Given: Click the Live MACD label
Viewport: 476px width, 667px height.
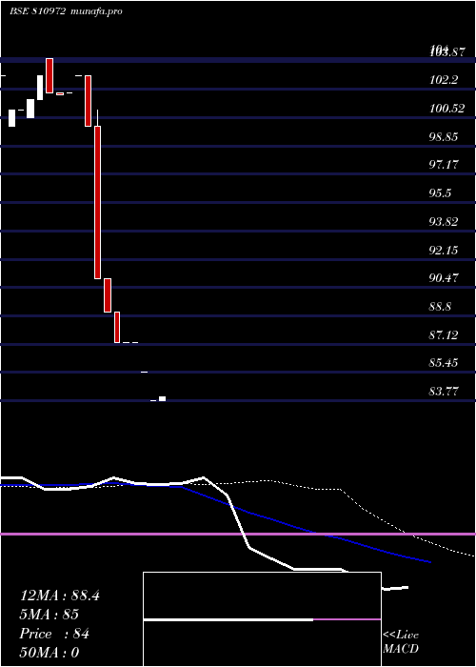Looking at the screenshot, I should point(401,642).
